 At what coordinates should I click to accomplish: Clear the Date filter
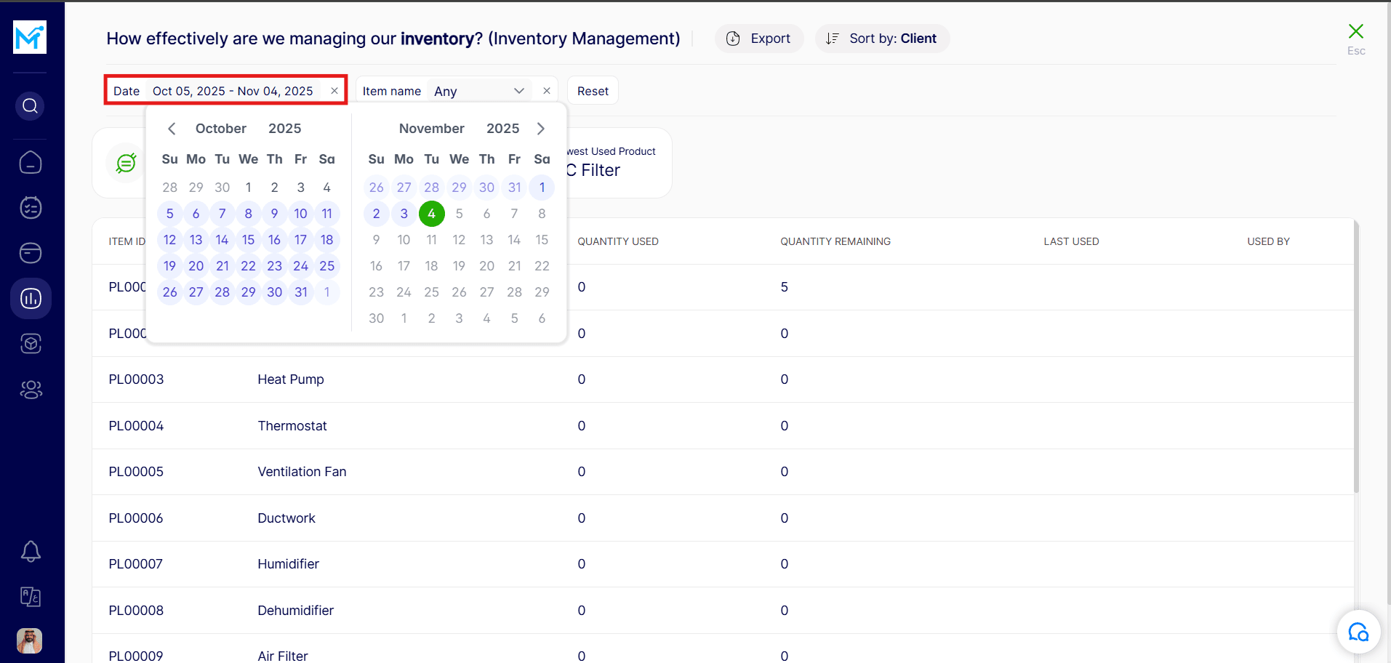point(334,91)
